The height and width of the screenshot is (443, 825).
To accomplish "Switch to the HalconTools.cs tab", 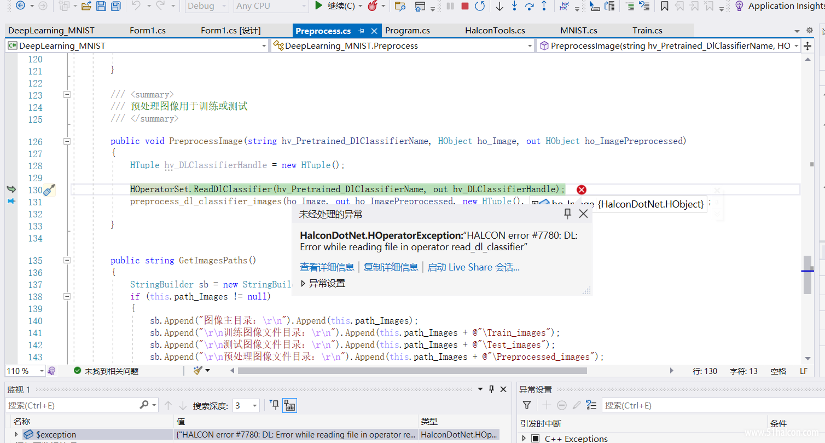I will (495, 31).
